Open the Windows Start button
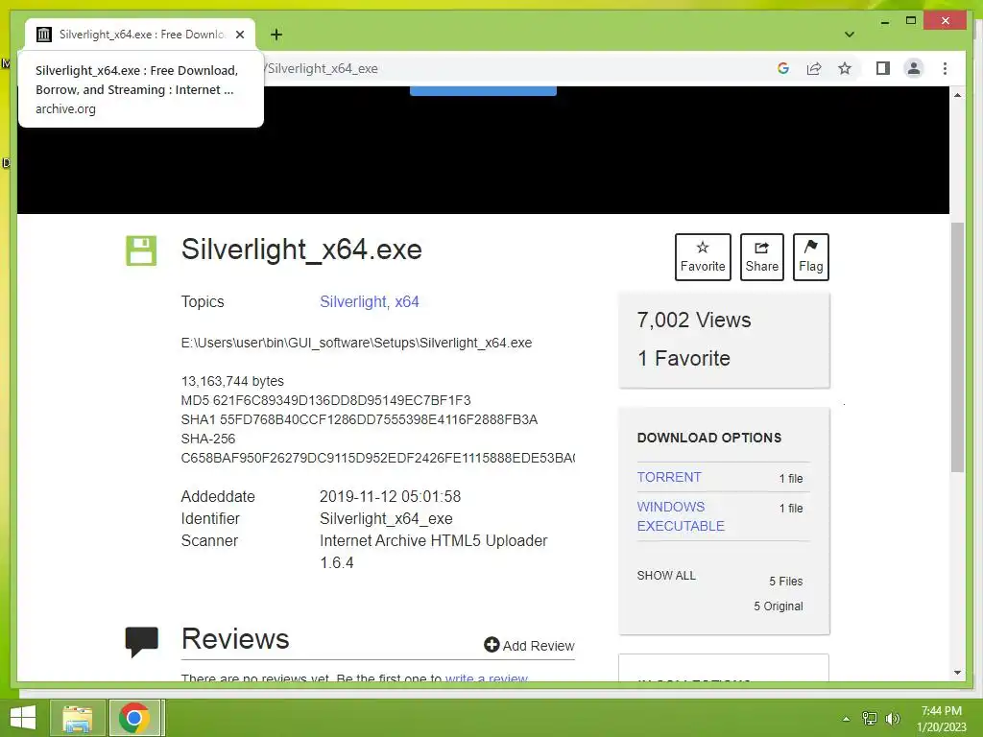 [23, 718]
